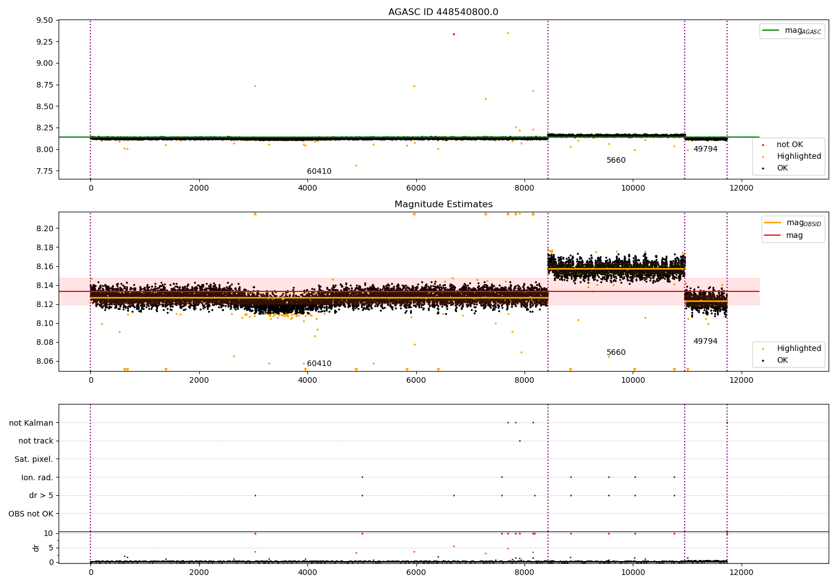The image size is (837, 585).
Task: Click the '8.75' y-axis tick label
Action: click(45, 85)
